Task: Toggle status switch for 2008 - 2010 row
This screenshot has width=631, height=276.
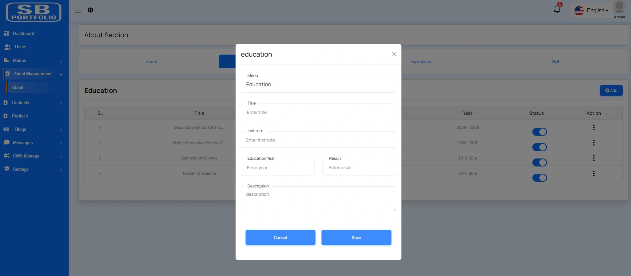Action: point(539,147)
